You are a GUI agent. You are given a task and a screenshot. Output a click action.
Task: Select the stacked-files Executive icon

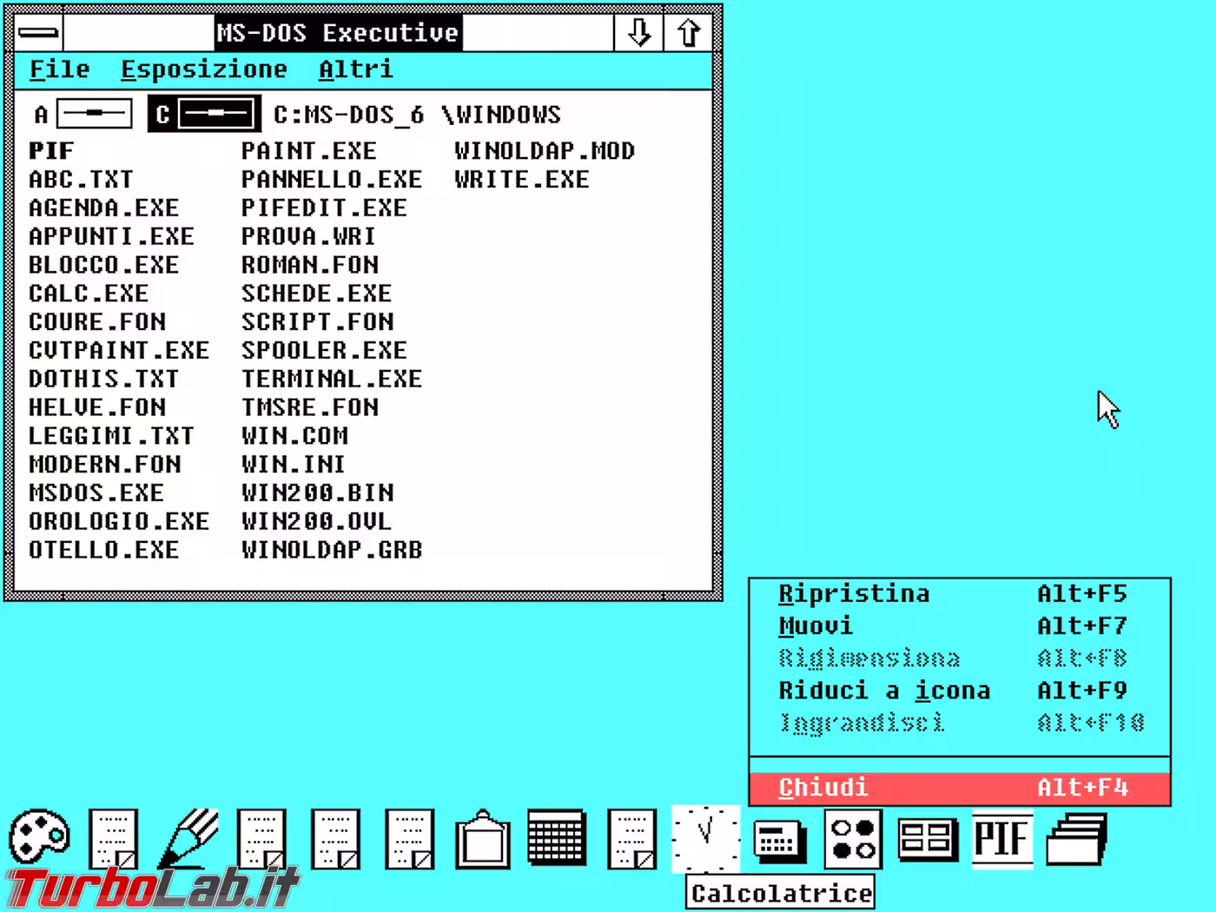click(1076, 840)
